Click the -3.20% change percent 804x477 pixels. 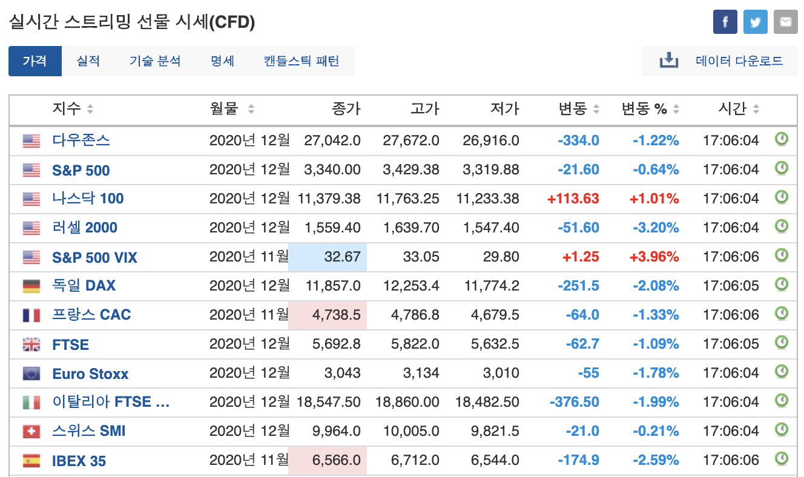pyautogui.click(x=656, y=228)
